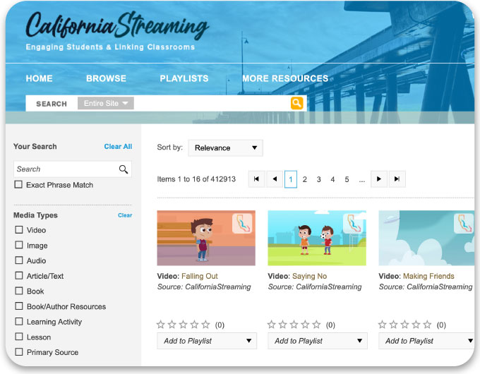
Task: Check the Article/Text media type
Action: coord(19,275)
